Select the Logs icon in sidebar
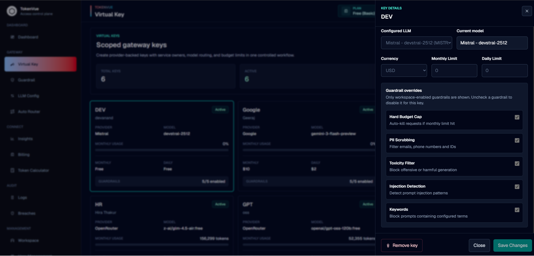 tap(12, 198)
